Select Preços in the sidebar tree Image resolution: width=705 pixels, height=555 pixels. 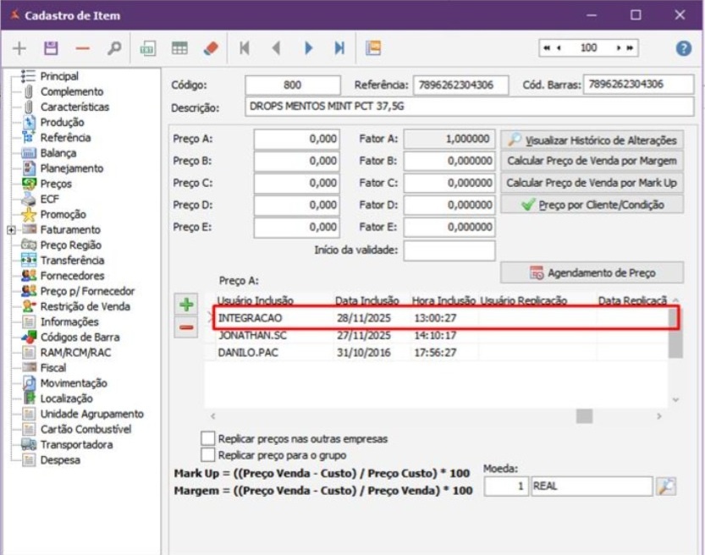coord(56,184)
